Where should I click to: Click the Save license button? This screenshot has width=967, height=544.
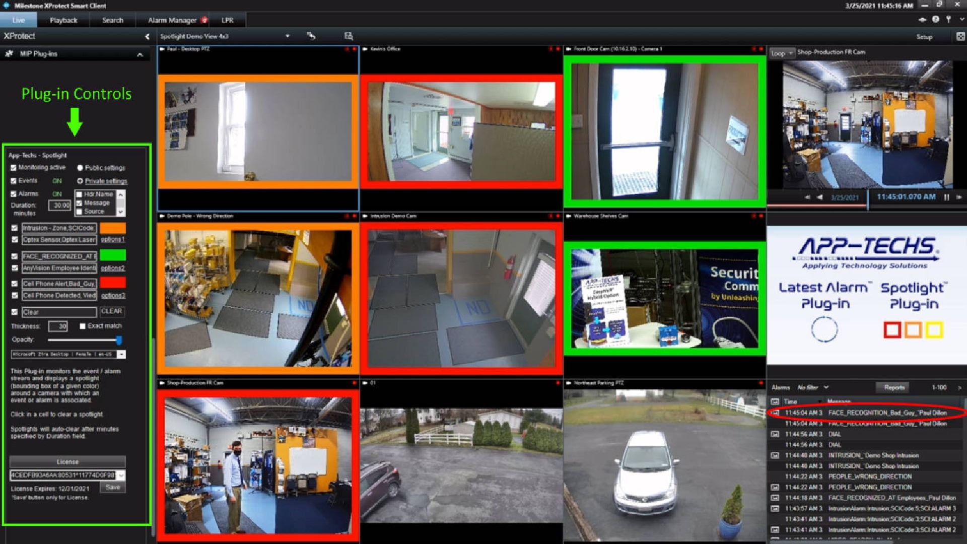[113, 487]
